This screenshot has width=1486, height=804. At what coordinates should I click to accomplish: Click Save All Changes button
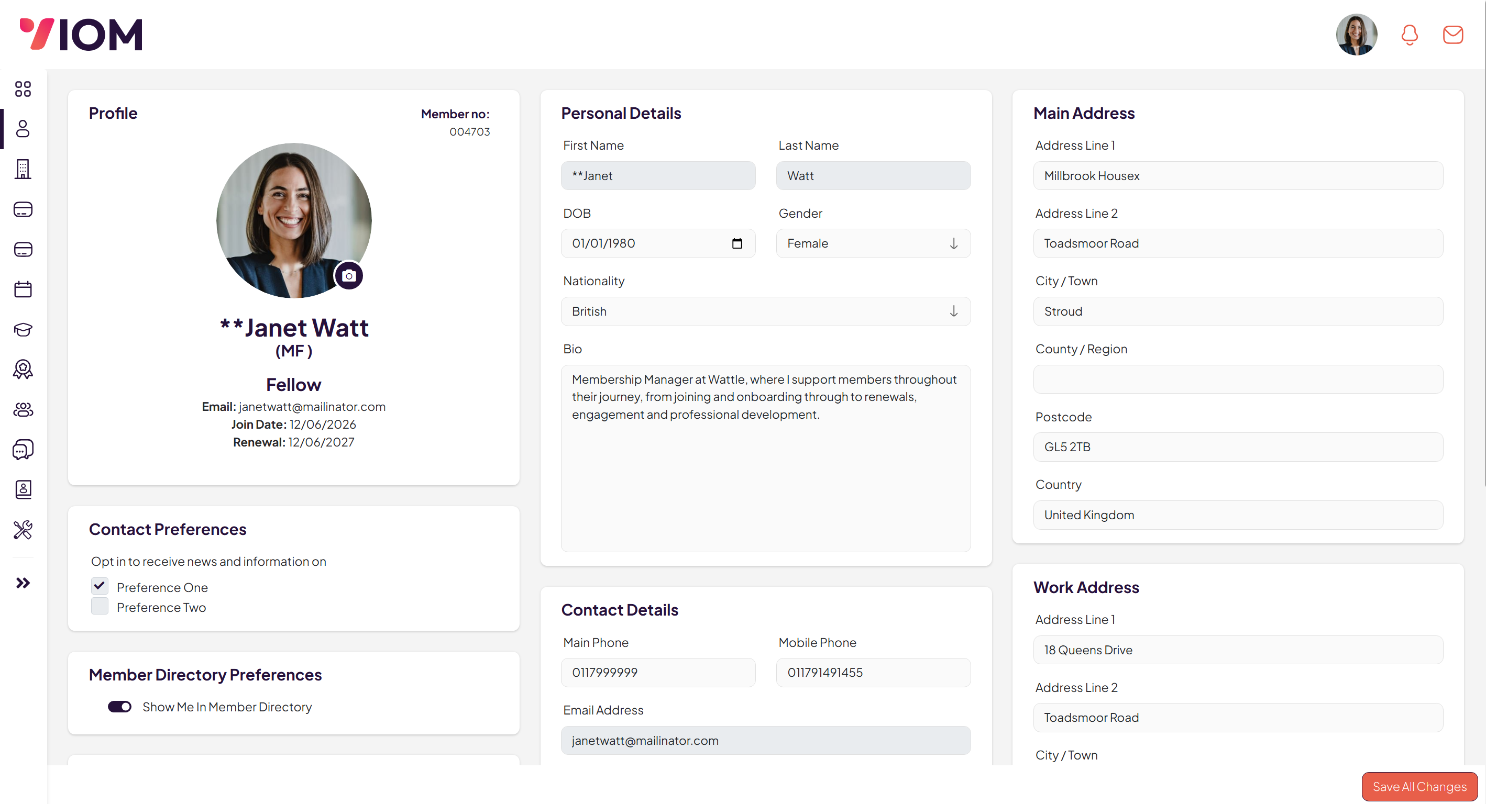click(1419, 786)
